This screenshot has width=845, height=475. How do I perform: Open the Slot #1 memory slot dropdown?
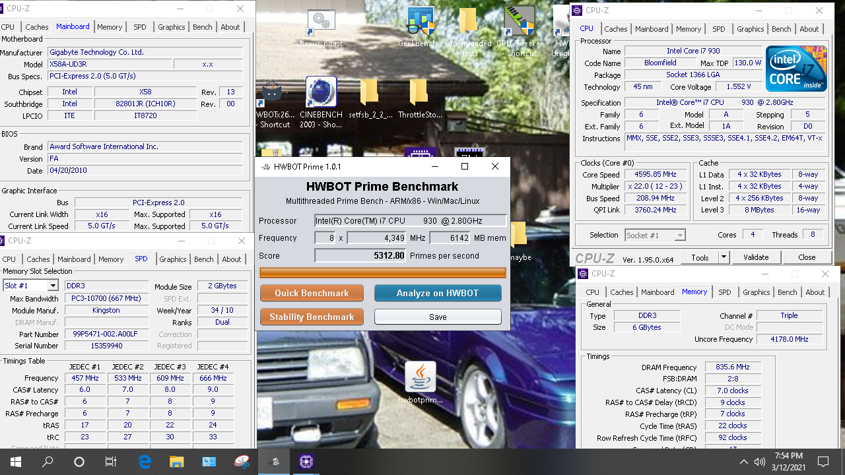click(x=31, y=286)
